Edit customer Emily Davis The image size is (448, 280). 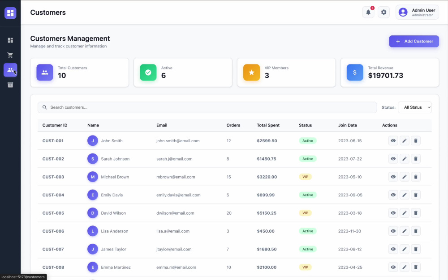coord(404,195)
